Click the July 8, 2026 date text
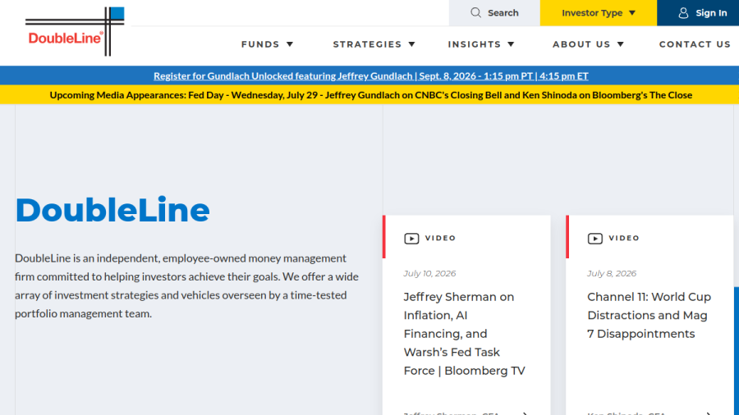 611,273
